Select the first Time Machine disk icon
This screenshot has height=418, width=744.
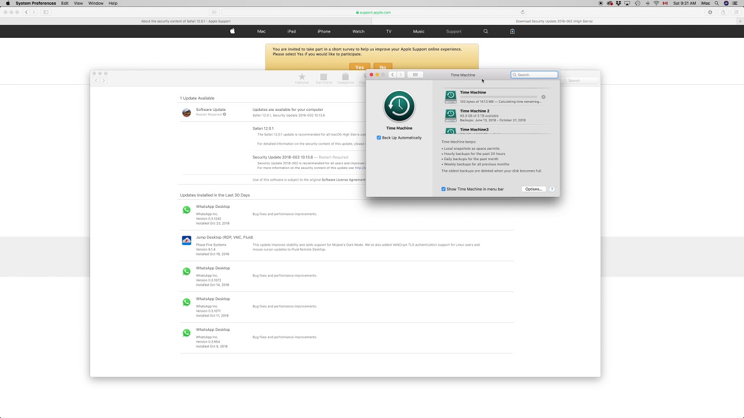click(x=450, y=97)
